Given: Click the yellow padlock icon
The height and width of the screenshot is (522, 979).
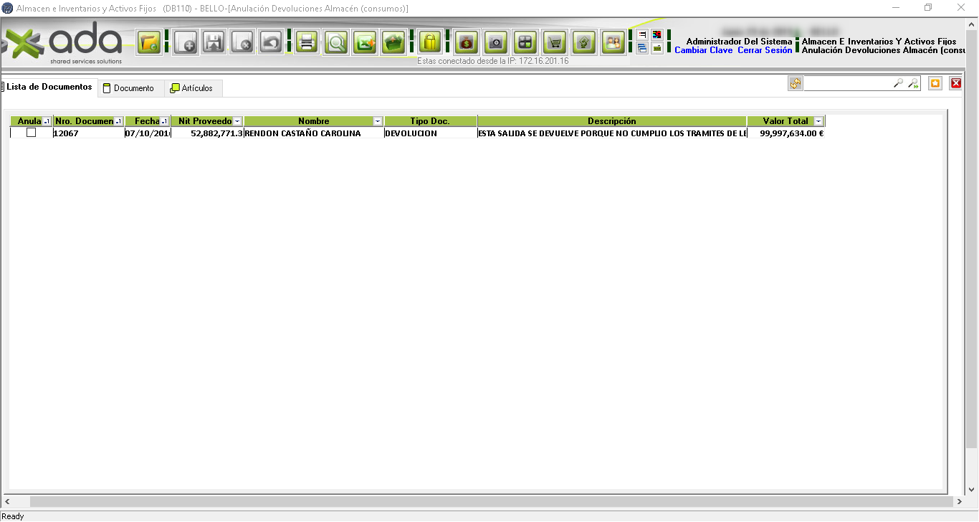Looking at the screenshot, I should tap(429, 43).
